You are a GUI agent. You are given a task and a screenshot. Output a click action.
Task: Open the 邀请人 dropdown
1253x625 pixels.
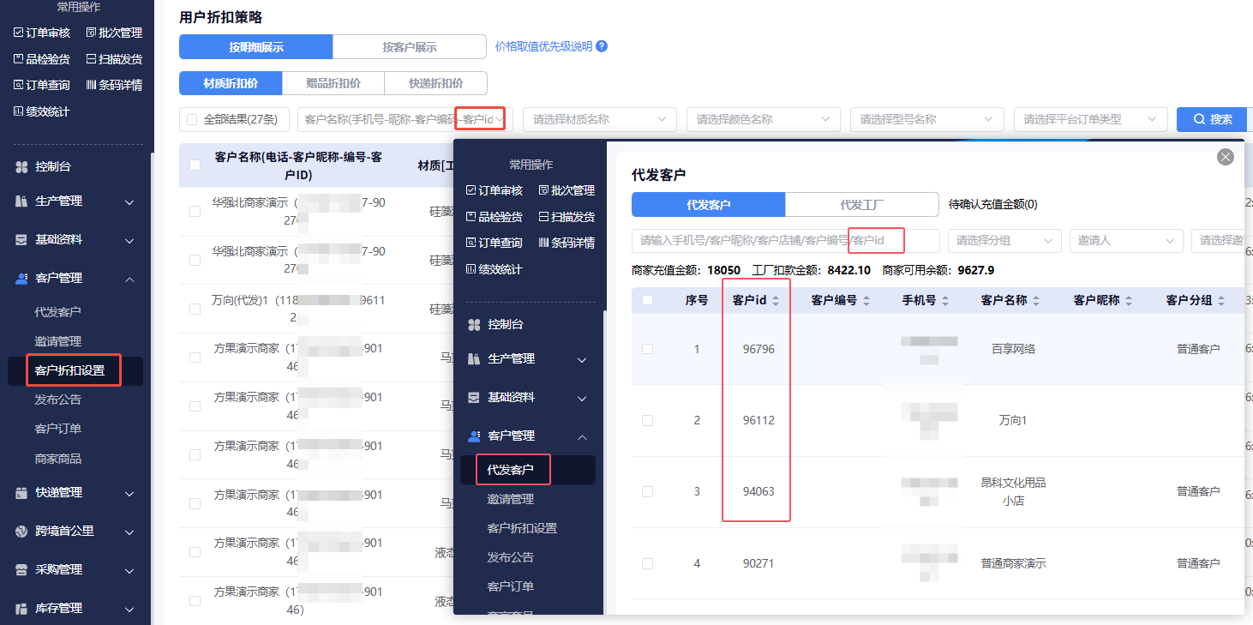(1126, 241)
